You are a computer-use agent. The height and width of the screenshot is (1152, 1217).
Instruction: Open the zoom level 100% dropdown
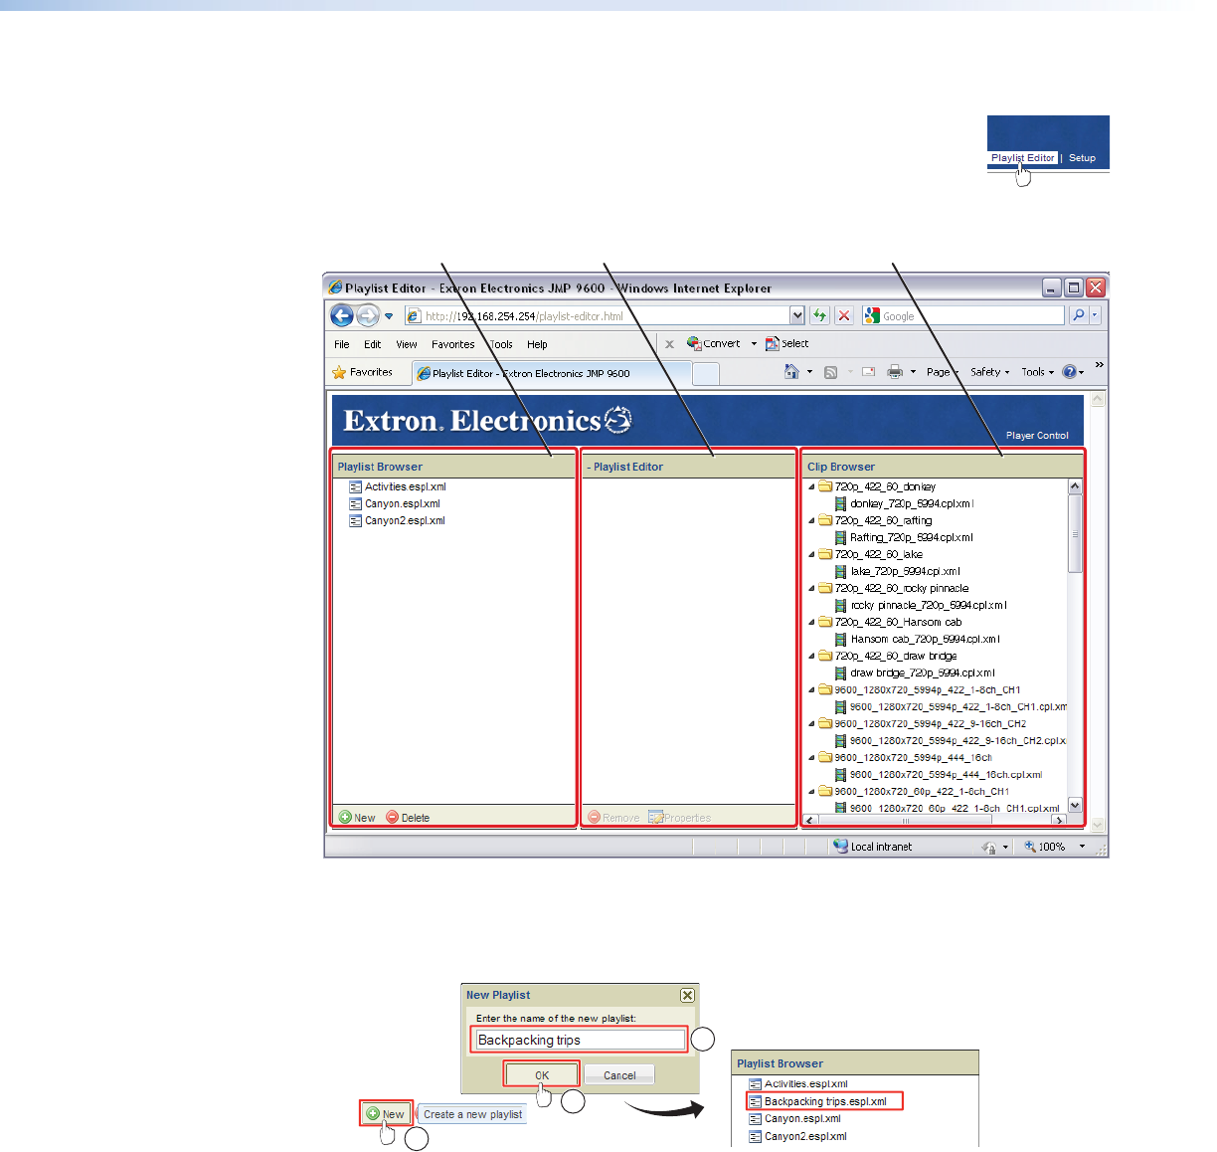(1083, 847)
